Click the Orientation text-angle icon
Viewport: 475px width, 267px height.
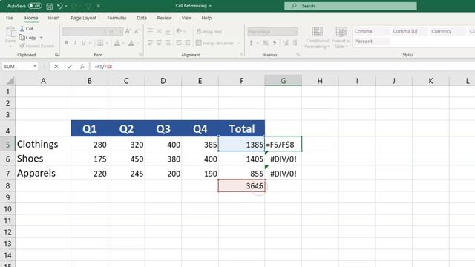(179, 31)
